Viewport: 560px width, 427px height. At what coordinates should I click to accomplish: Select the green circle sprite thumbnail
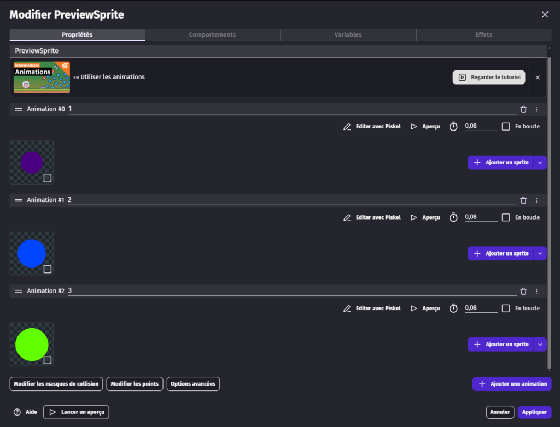pyautogui.click(x=31, y=345)
